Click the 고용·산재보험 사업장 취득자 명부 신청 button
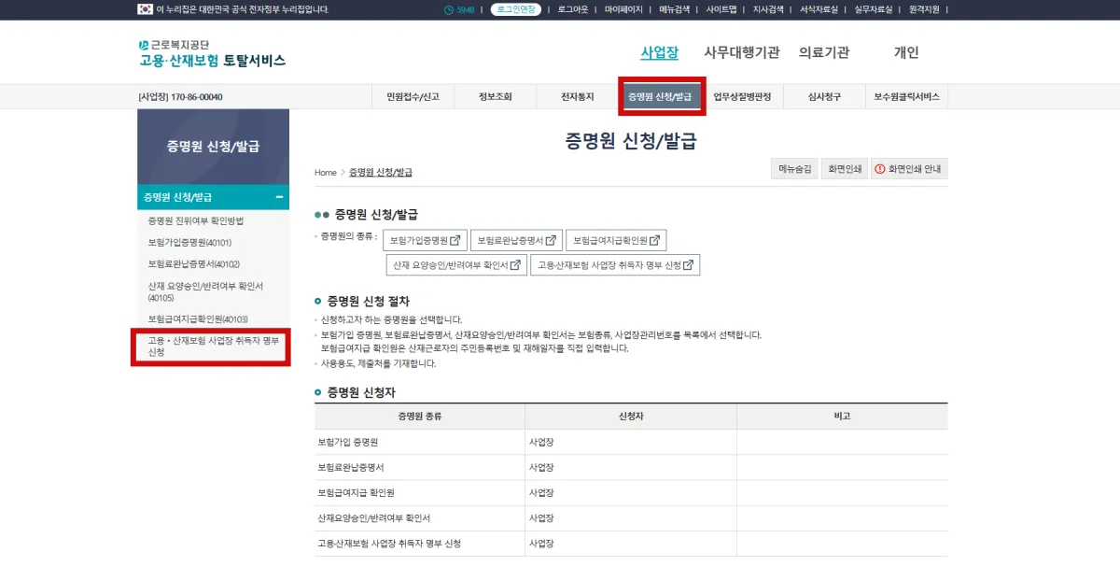 coord(615,265)
